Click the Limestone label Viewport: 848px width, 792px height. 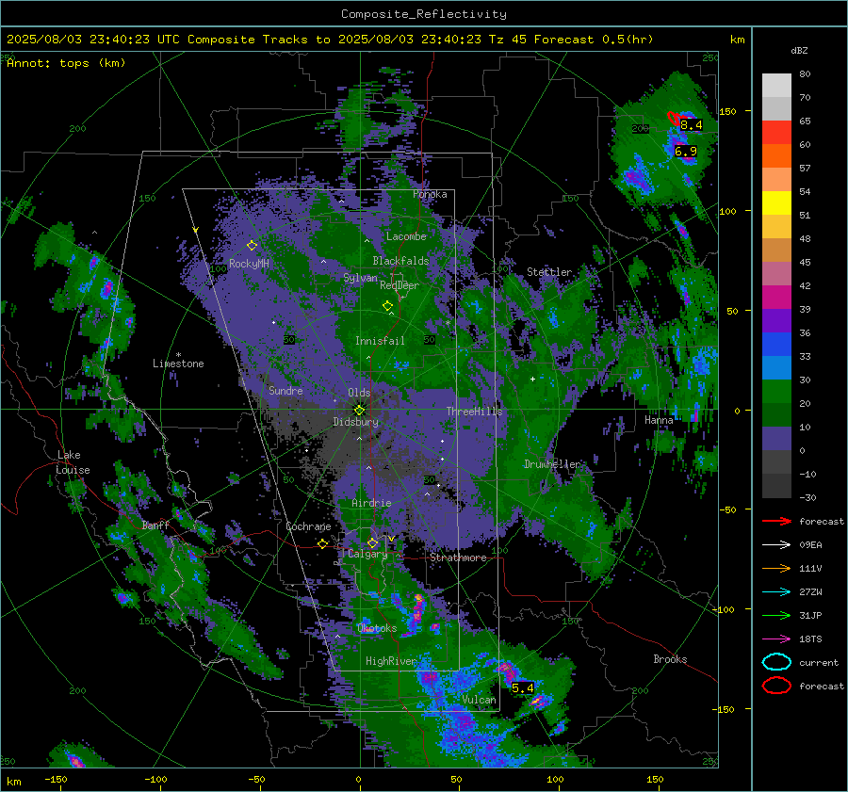click(178, 364)
